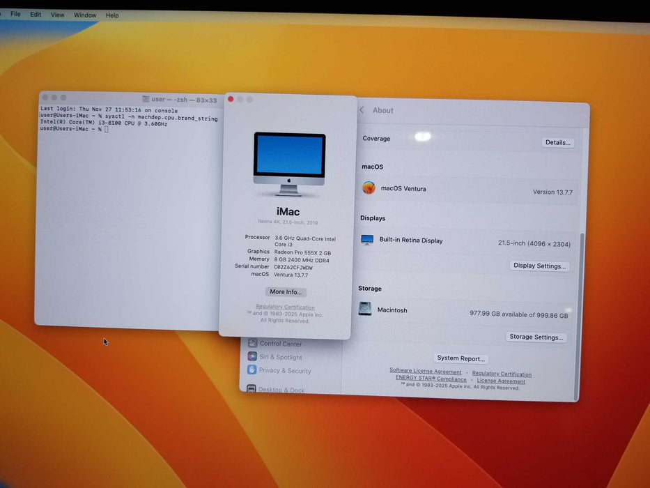
Task: Click the sysctl command line in Terminal
Action: pos(128,116)
